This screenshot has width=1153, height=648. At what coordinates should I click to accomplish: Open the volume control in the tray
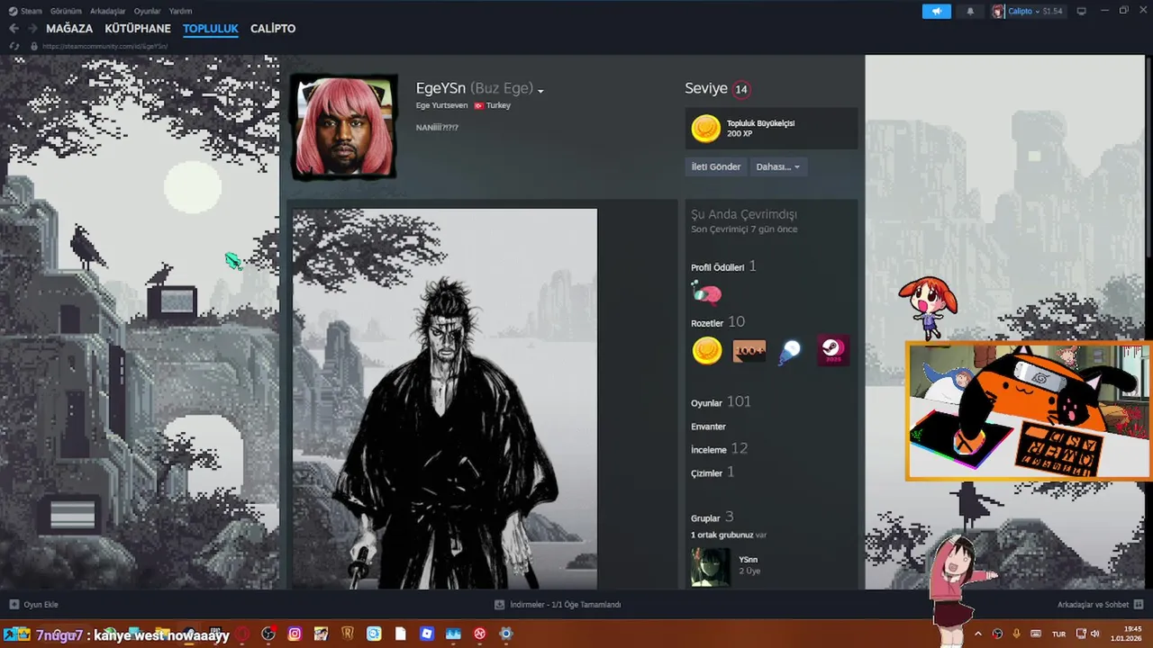[x=1095, y=634]
